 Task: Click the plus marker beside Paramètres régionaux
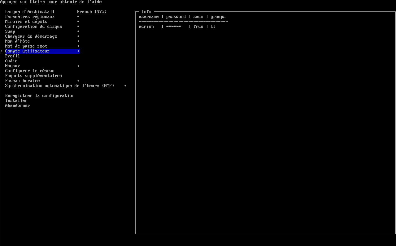(78, 16)
